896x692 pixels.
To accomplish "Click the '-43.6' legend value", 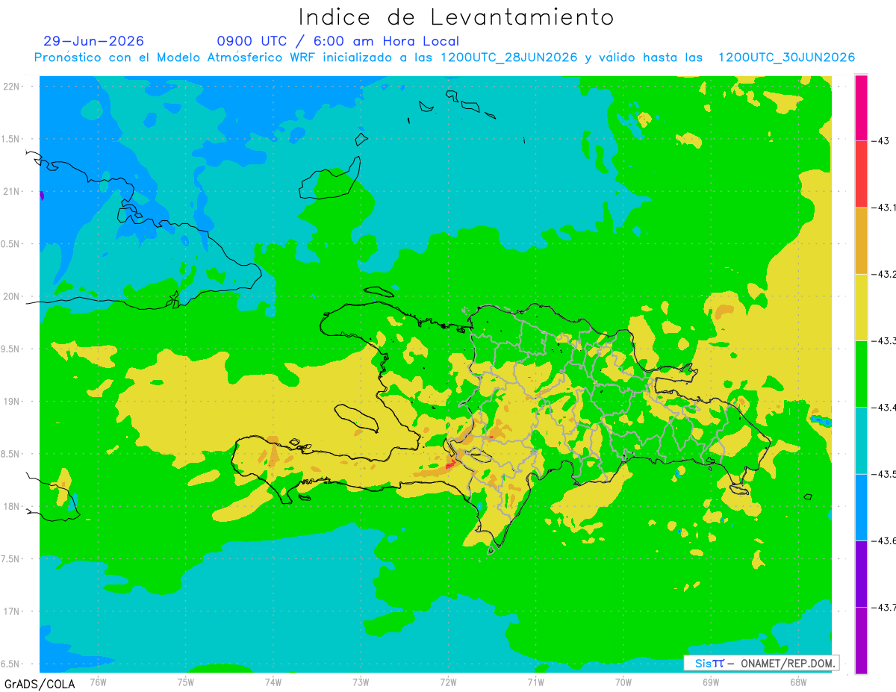I will 884,540.
